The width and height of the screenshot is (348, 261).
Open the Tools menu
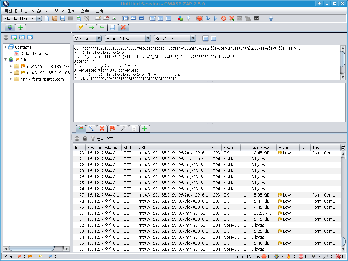pos(73,11)
